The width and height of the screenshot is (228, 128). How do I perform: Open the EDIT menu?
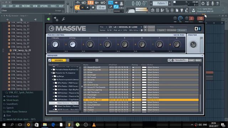[11, 6]
